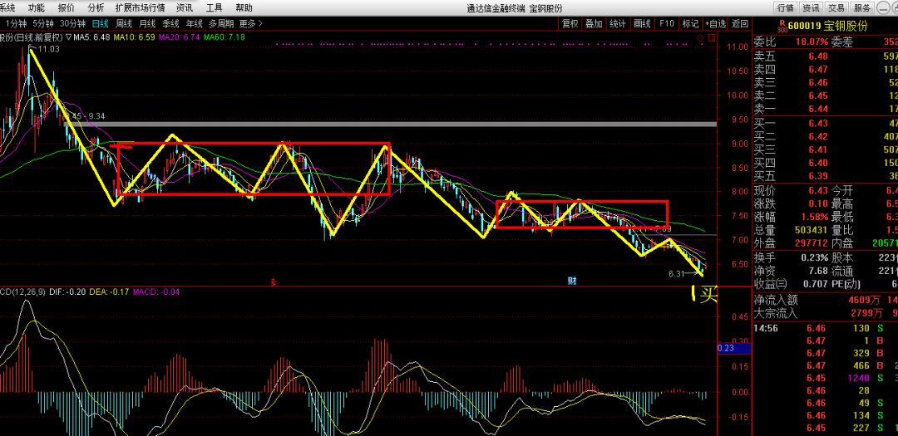
Task: Toggle 复权 price adjustment
Action: [570, 23]
